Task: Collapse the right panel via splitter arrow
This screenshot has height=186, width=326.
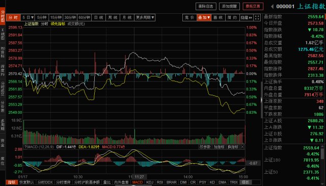Action: coord(261,100)
